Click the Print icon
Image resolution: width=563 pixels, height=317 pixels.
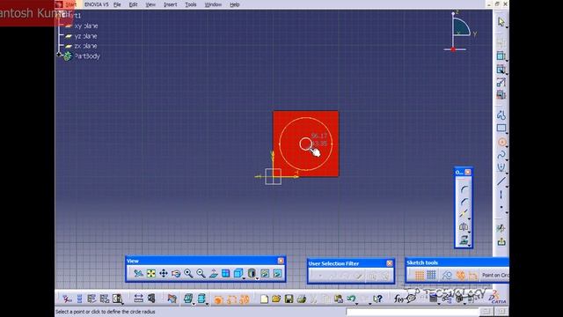(x=301, y=299)
